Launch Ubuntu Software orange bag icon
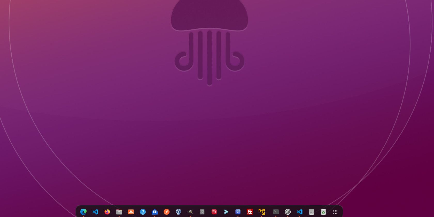The width and height of the screenshot is (434, 217). (x=131, y=212)
